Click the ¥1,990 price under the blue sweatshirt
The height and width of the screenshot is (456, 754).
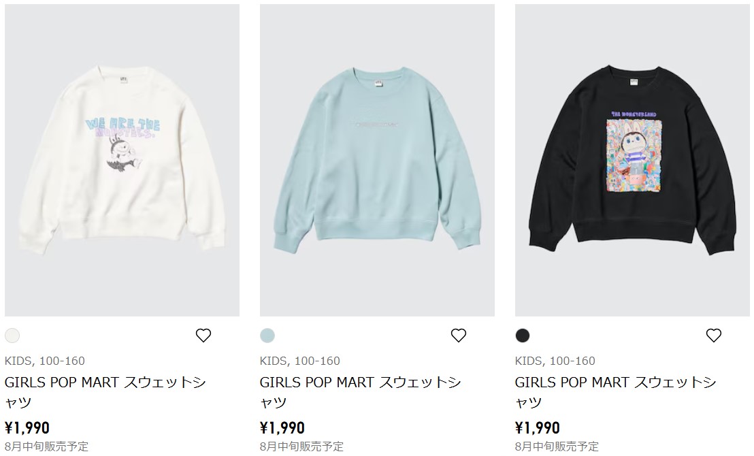tap(282, 427)
